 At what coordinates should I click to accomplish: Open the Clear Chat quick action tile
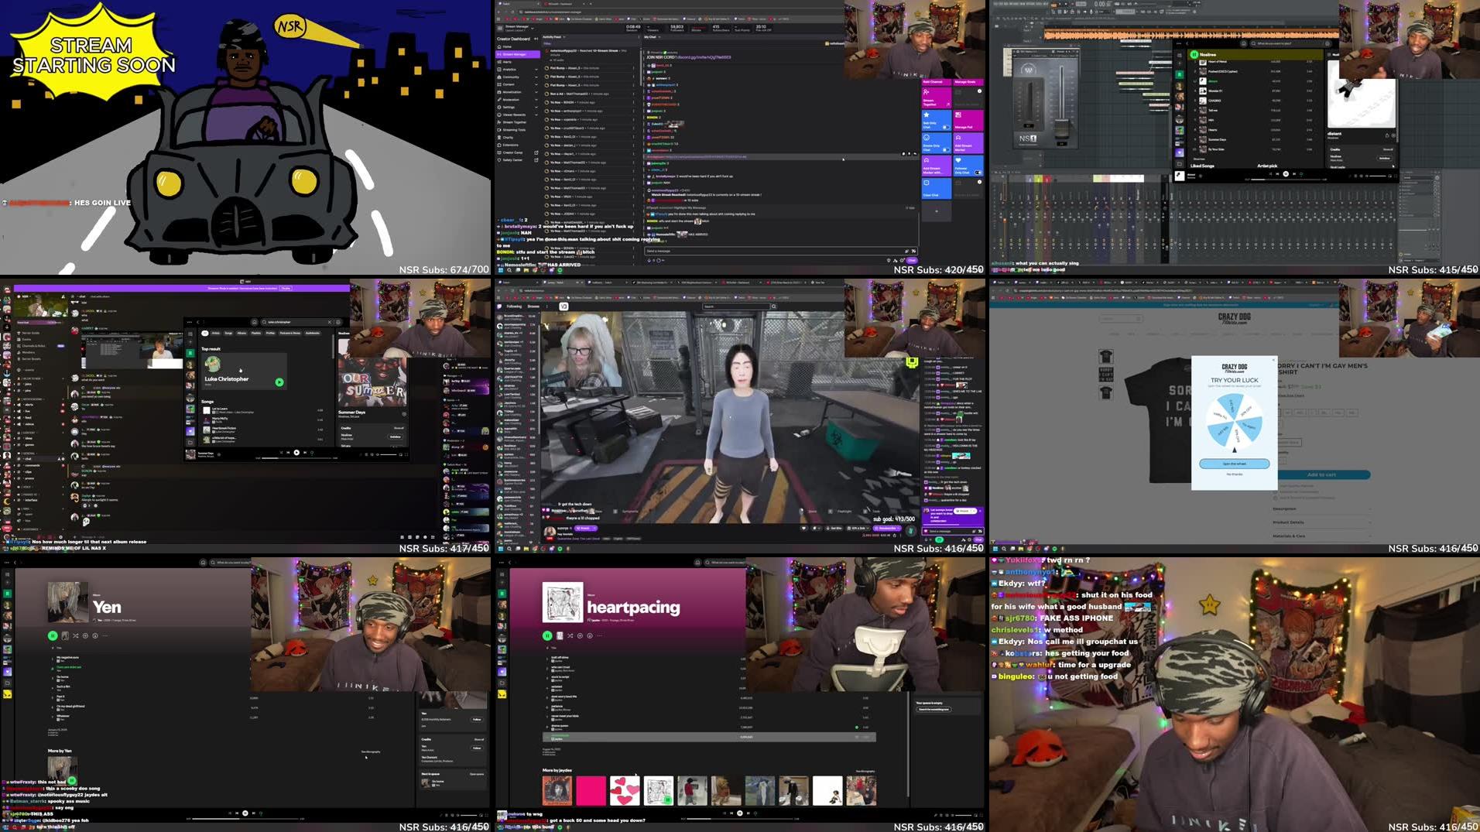click(937, 188)
